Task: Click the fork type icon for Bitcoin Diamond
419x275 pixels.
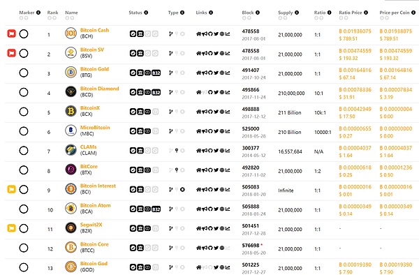Action: (x=171, y=92)
